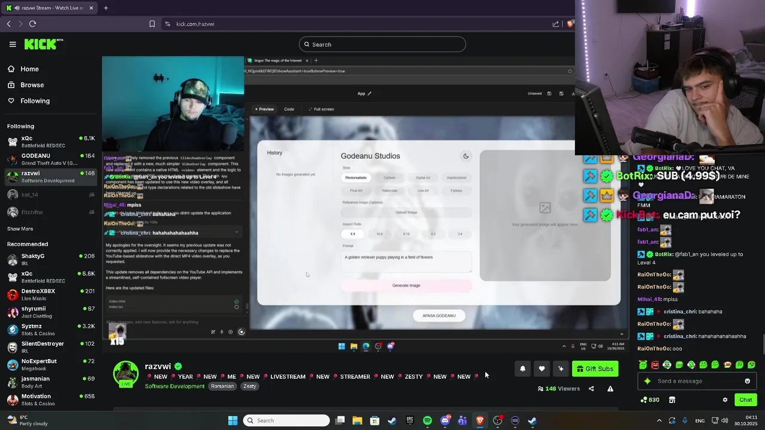Click the Romanian tag
This screenshot has width=765, height=430.
(222, 386)
